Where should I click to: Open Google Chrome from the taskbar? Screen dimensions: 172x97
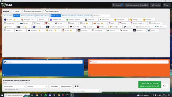[x=37, y=95]
